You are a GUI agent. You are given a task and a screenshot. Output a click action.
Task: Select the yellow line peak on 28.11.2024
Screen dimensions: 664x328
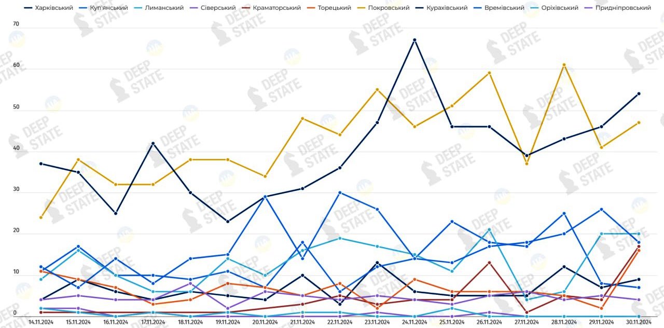(x=564, y=65)
